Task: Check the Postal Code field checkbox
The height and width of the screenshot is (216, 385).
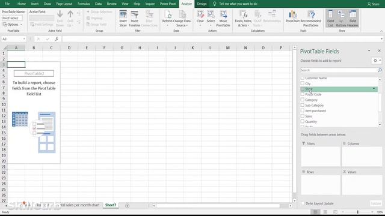Action: point(303,94)
